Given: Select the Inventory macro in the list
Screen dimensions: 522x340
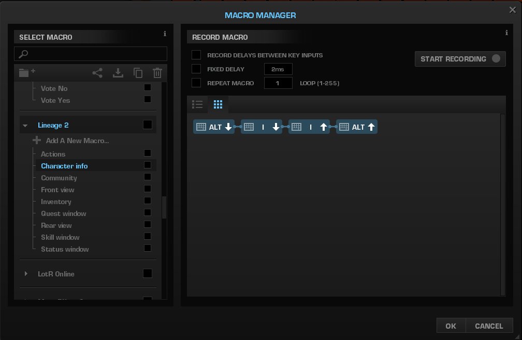Looking at the screenshot, I should [56, 202].
